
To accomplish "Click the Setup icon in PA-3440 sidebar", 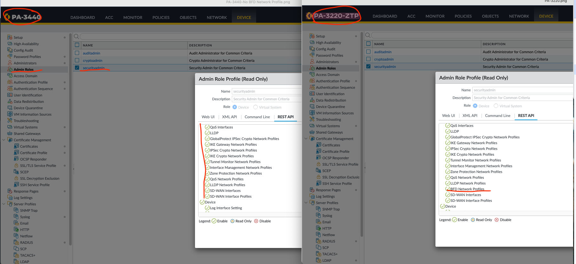I will (x=10, y=37).
